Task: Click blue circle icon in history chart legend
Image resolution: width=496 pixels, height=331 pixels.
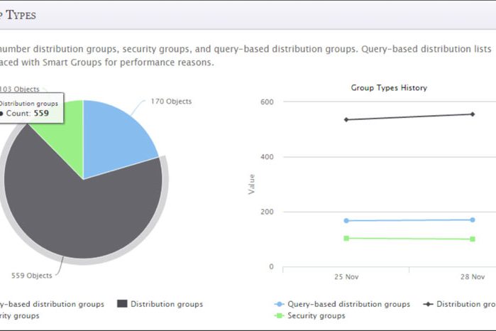Action: tap(279, 304)
